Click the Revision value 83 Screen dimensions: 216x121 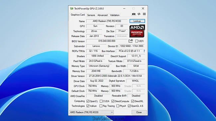click(x=122, y=26)
